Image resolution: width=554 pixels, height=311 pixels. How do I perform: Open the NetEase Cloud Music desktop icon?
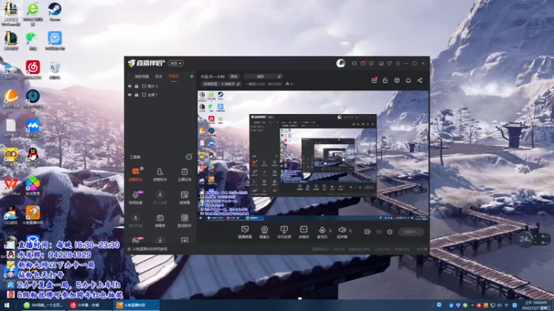[33, 70]
